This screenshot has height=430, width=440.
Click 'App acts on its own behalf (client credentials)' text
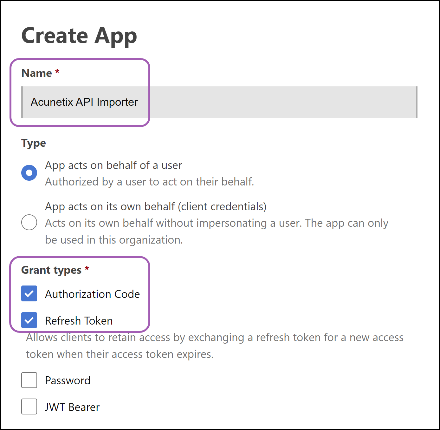click(156, 207)
